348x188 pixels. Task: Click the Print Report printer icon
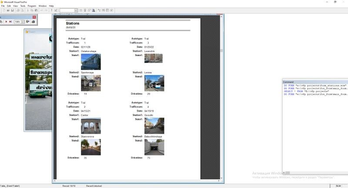(x=33, y=21)
